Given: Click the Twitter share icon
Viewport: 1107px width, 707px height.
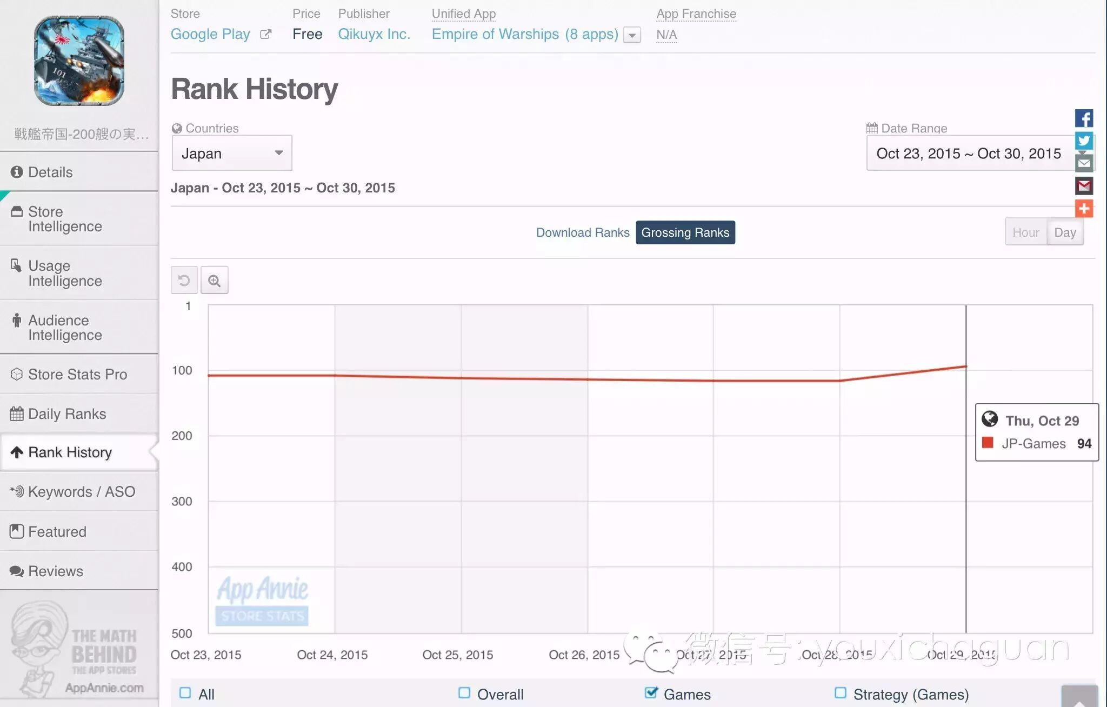Looking at the screenshot, I should (x=1083, y=141).
